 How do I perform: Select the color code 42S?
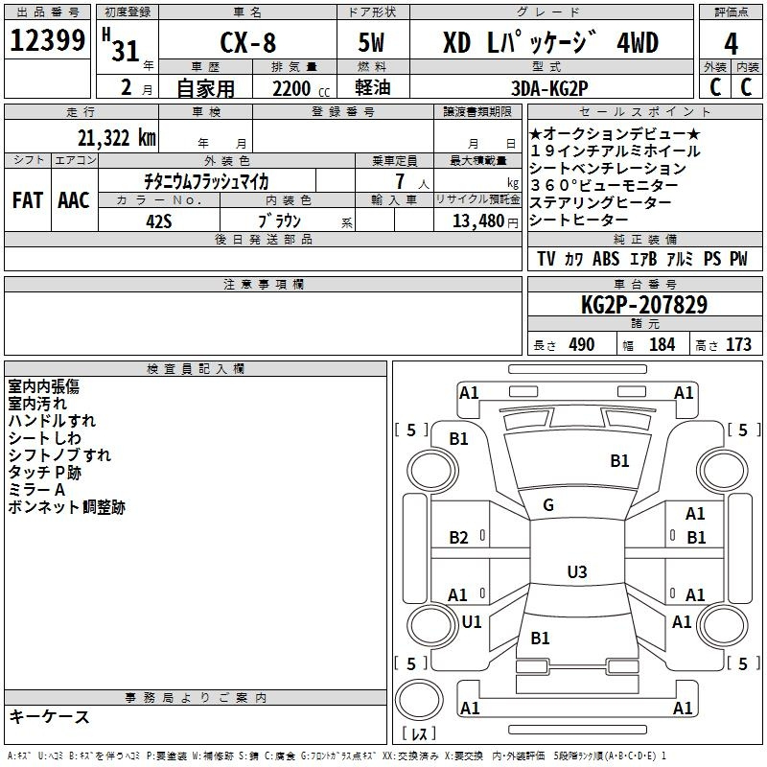[x=158, y=220]
